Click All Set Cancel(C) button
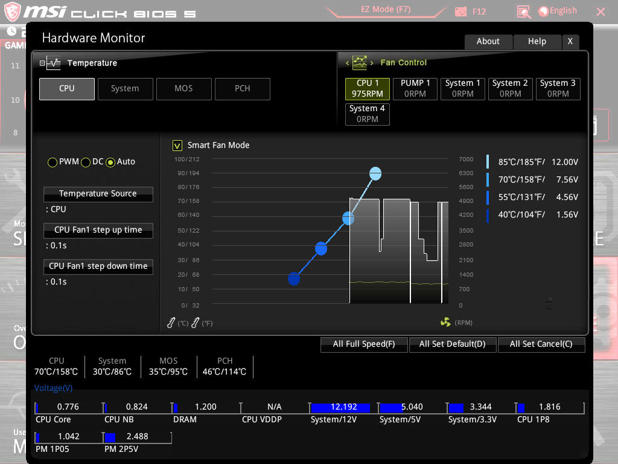 (x=541, y=344)
